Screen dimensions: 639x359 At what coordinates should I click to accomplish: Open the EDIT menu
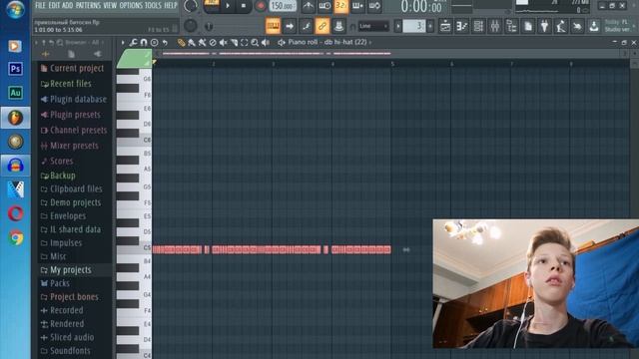pos(54,5)
